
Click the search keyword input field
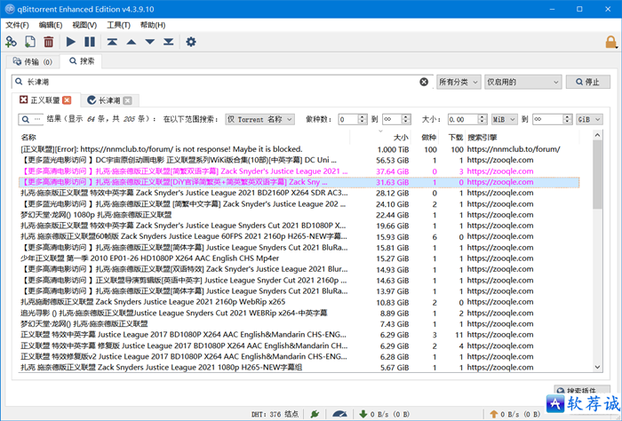[x=221, y=82]
